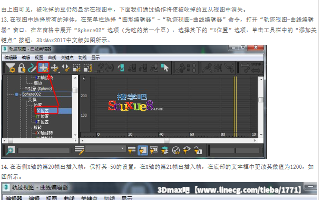Image resolution: width=322 pixels, height=200 pixels.
Task: Select the 缩放 tree item
Action: click(37, 83)
